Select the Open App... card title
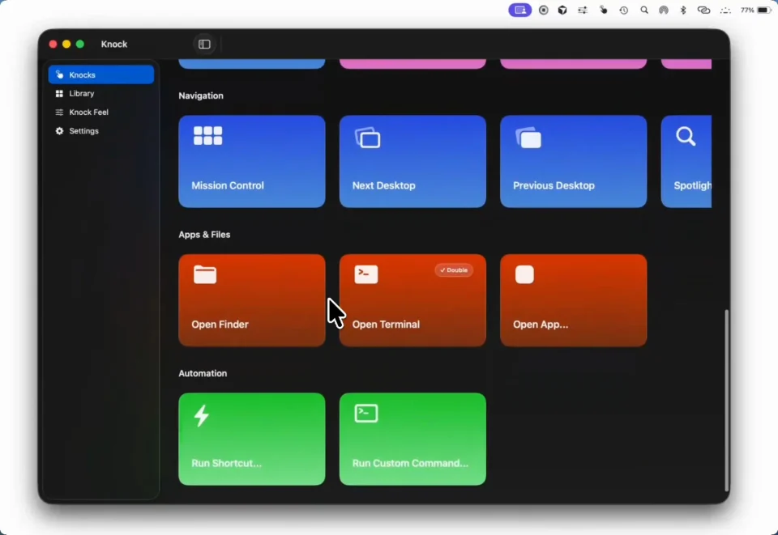Viewport: 778px width, 535px height. pos(541,325)
